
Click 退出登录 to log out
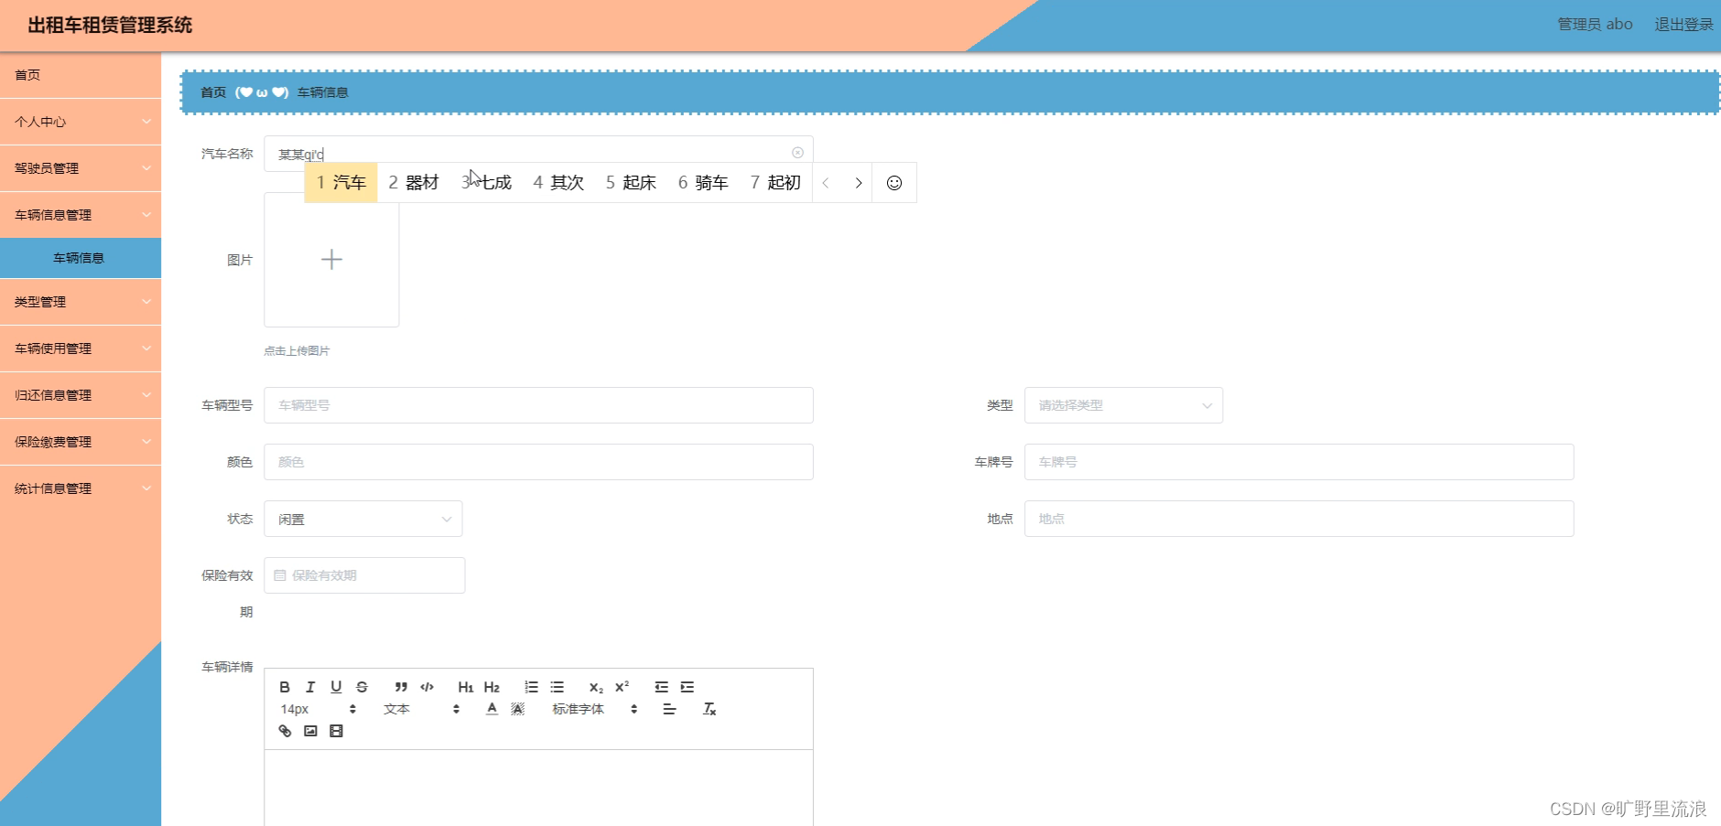[1684, 25]
